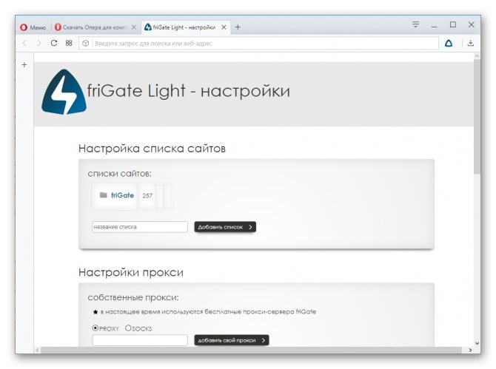Click the scroll up arrow
This screenshot has height=369, width=496.
click(477, 56)
